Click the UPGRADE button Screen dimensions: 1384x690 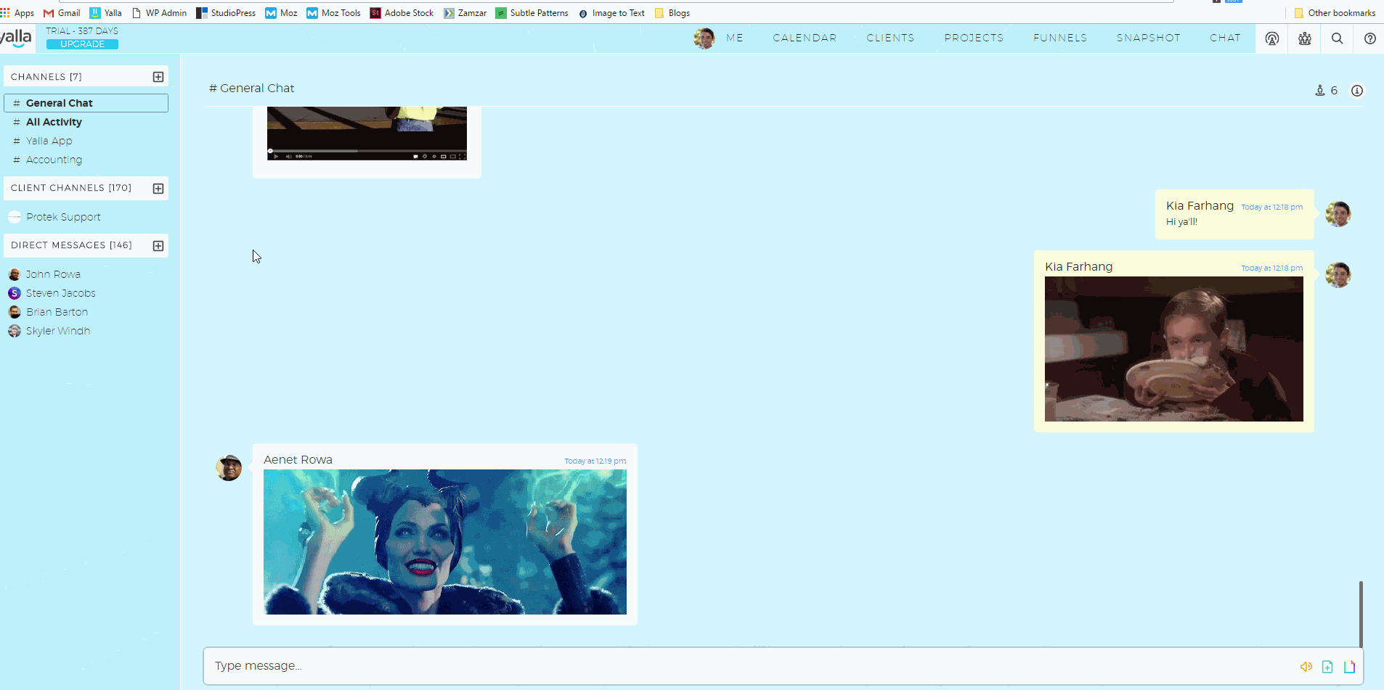click(82, 44)
